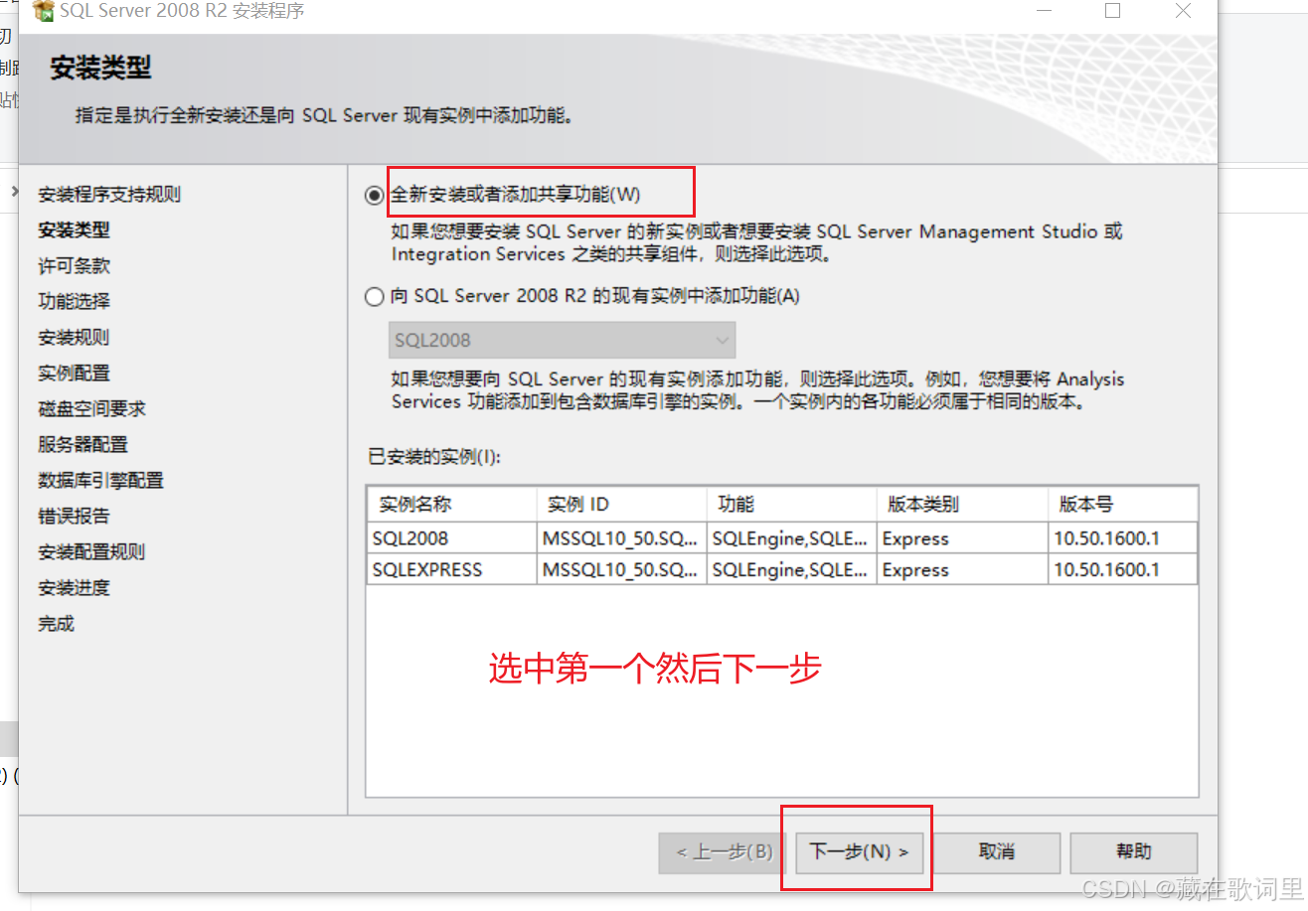Click the 已安装的实例(I) label
Screen dimensions: 1308x911
tap(434, 457)
